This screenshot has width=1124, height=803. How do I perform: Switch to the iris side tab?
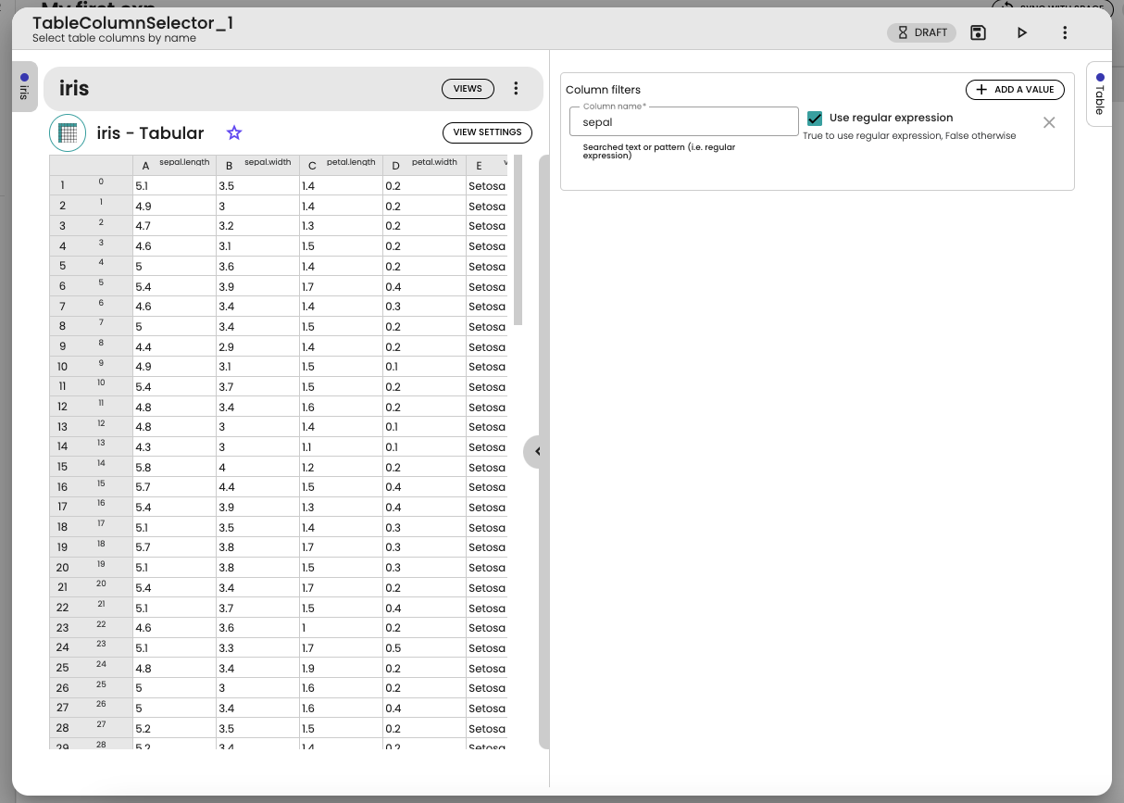[x=25, y=86]
